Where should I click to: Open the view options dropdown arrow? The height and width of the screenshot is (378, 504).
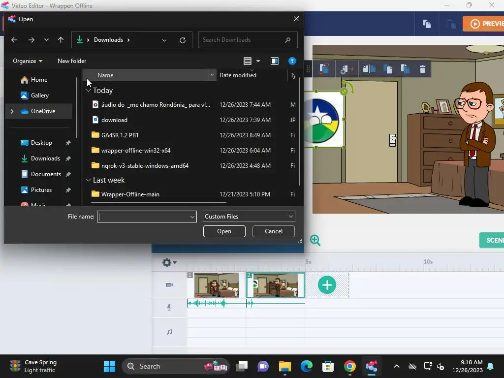pos(258,61)
